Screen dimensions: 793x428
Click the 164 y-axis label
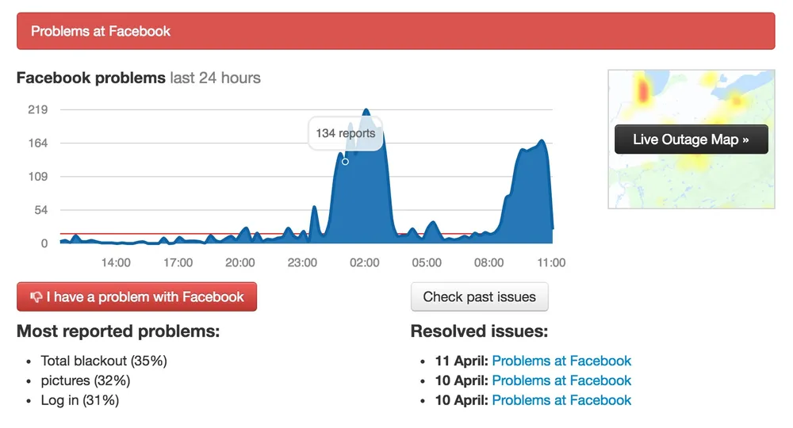[38, 143]
